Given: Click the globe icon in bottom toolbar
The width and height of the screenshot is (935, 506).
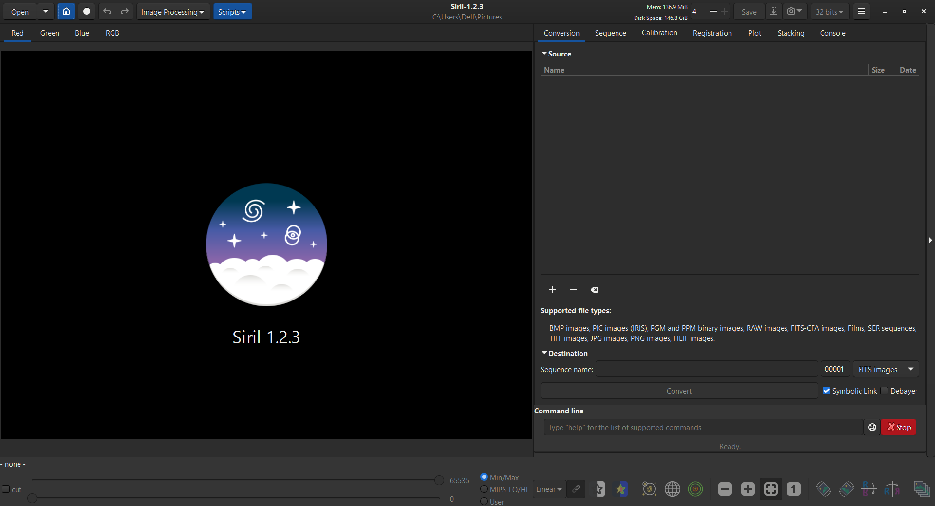Looking at the screenshot, I should [x=672, y=489].
